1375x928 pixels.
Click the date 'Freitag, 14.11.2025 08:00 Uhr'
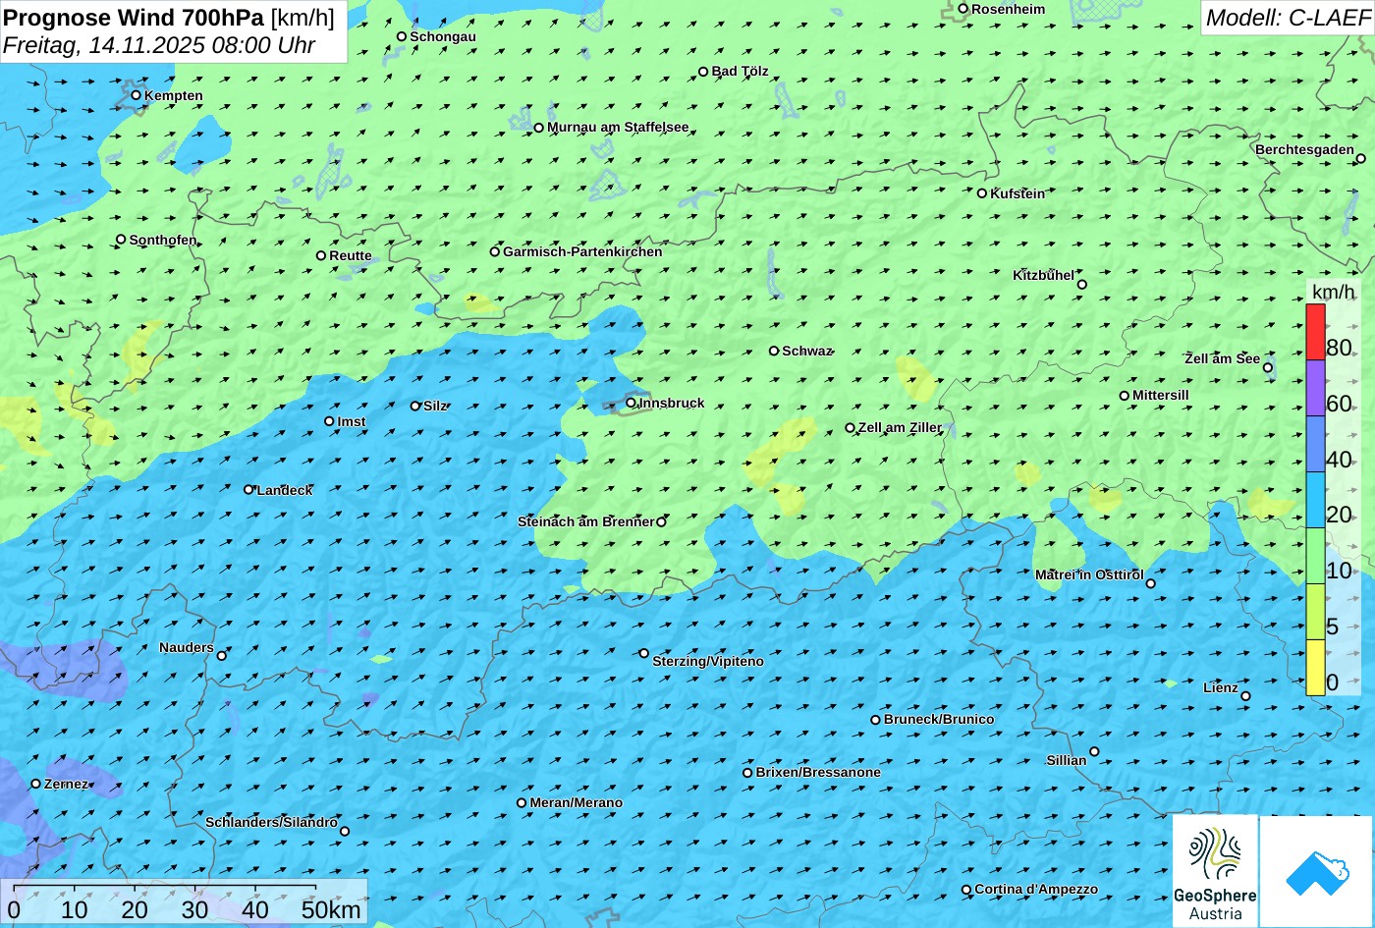coord(159,45)
